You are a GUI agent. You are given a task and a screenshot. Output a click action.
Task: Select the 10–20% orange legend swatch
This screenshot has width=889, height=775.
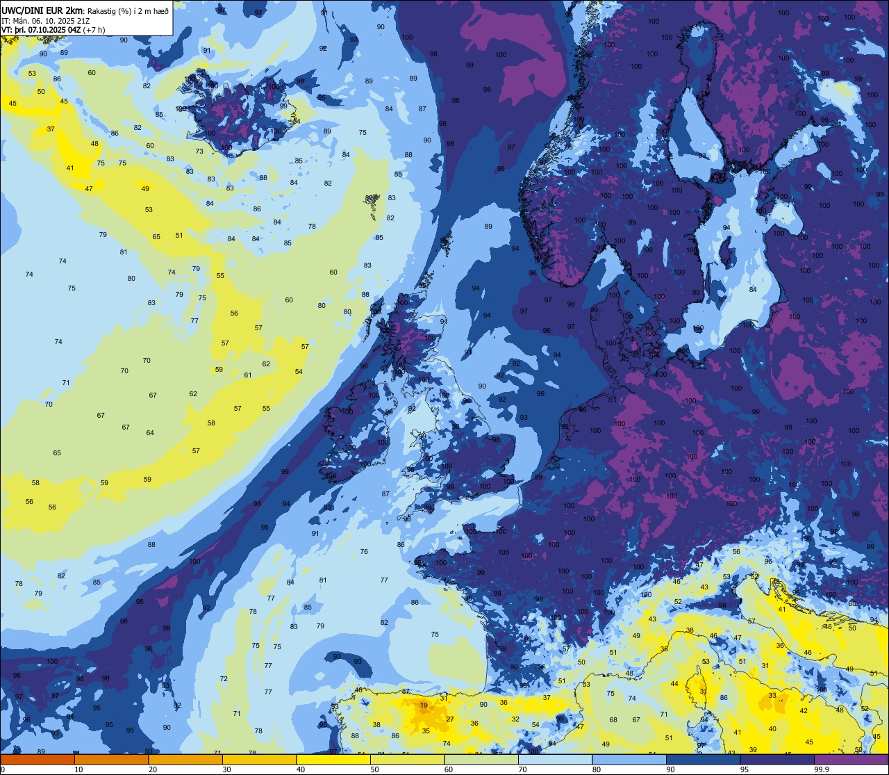tap(111, 759)
